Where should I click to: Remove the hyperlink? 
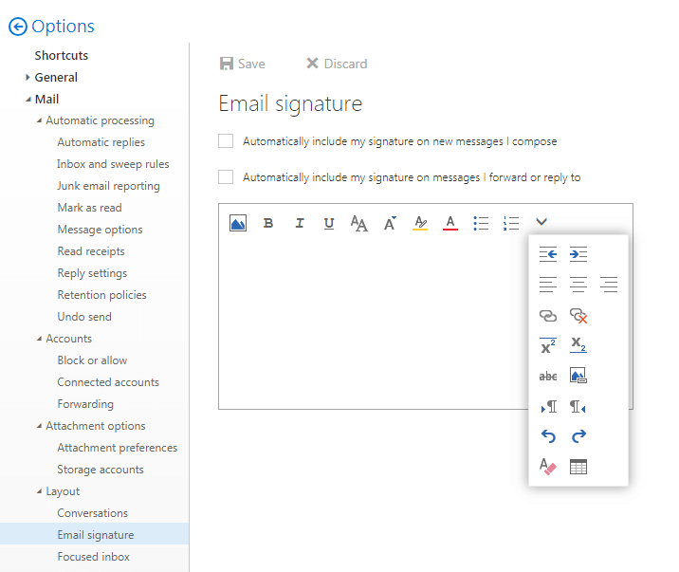coord(578,316)
